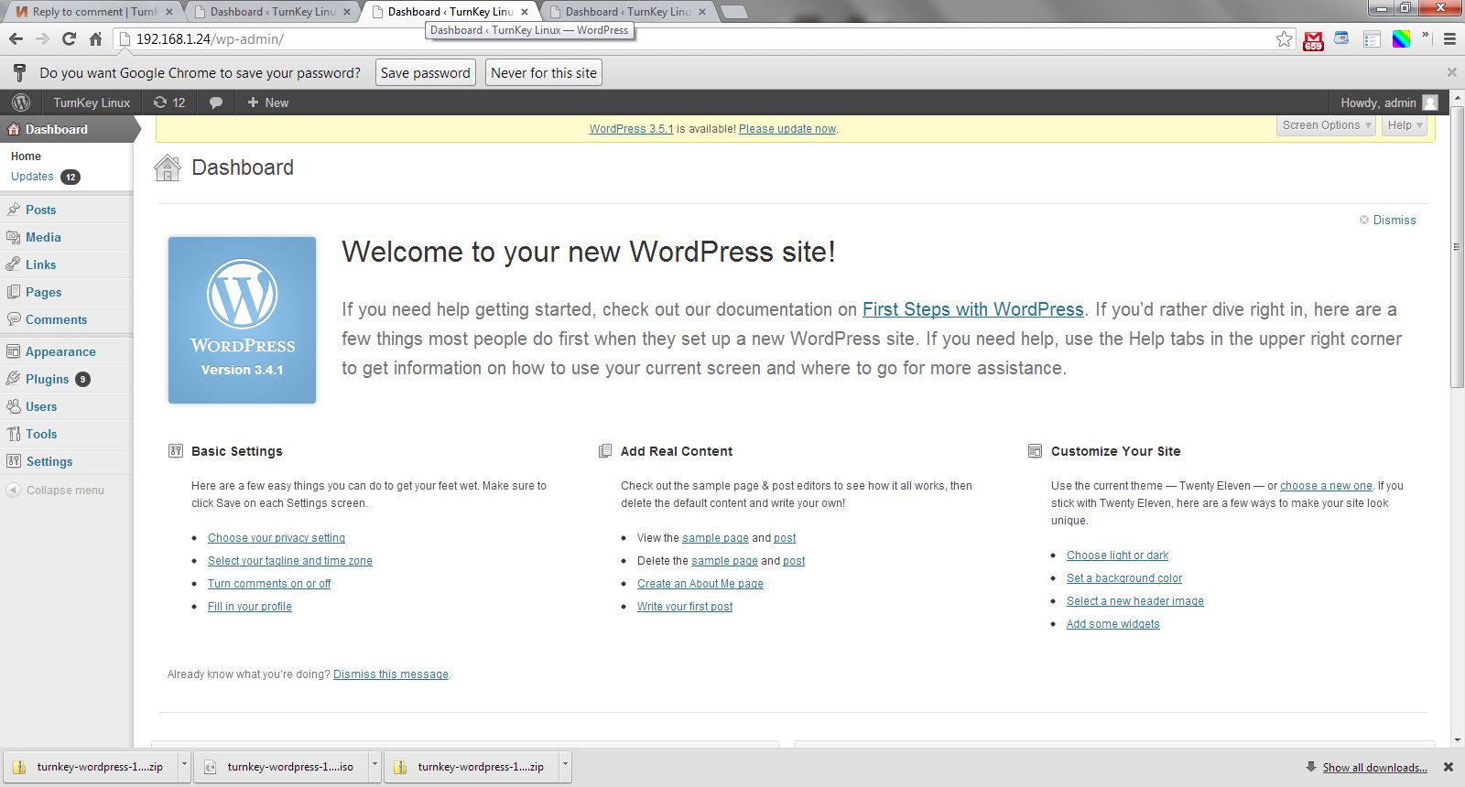Expand the Screen Options panel

click(x=1326, y=125)
